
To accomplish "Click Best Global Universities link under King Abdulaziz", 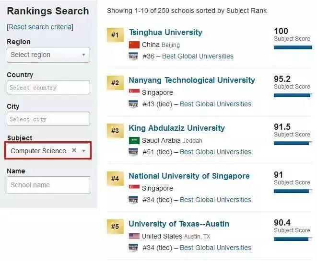I will (x=215, y=152).
